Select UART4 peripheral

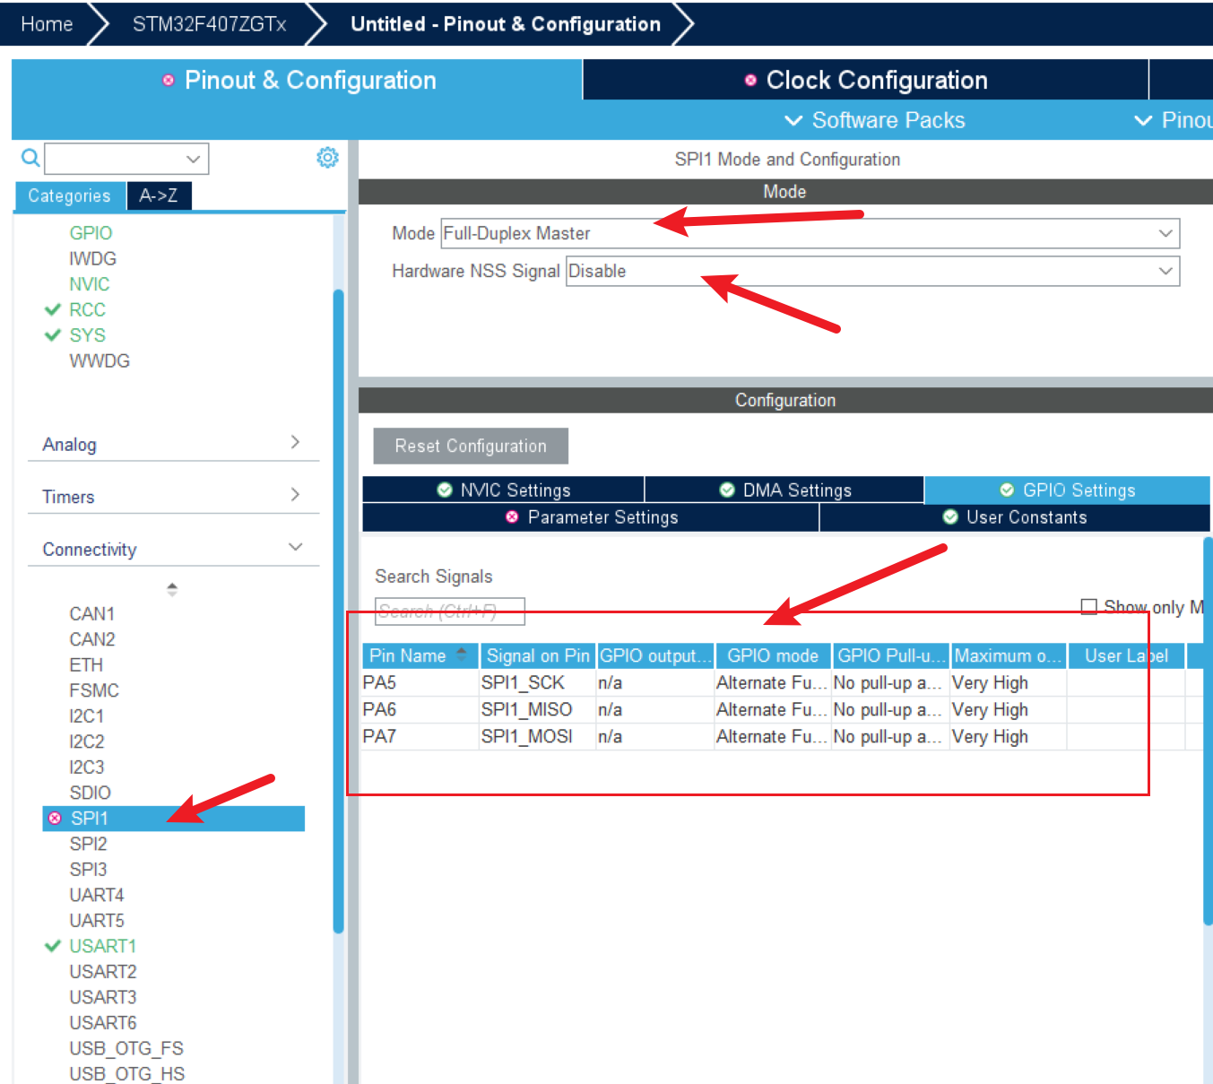96,895
